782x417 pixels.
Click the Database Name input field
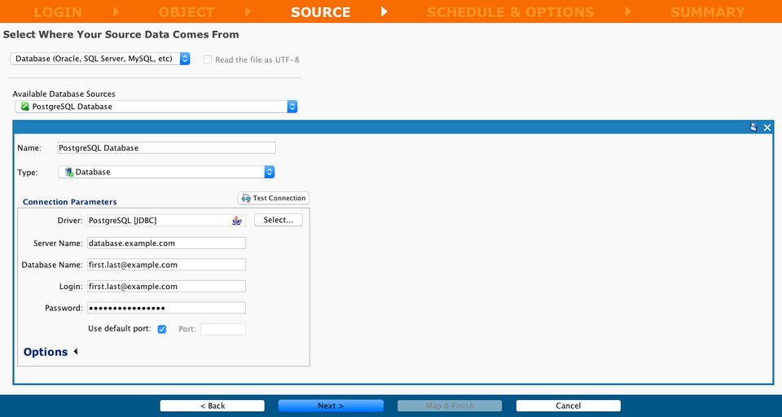pyautogui.click(x=166, y=265)
